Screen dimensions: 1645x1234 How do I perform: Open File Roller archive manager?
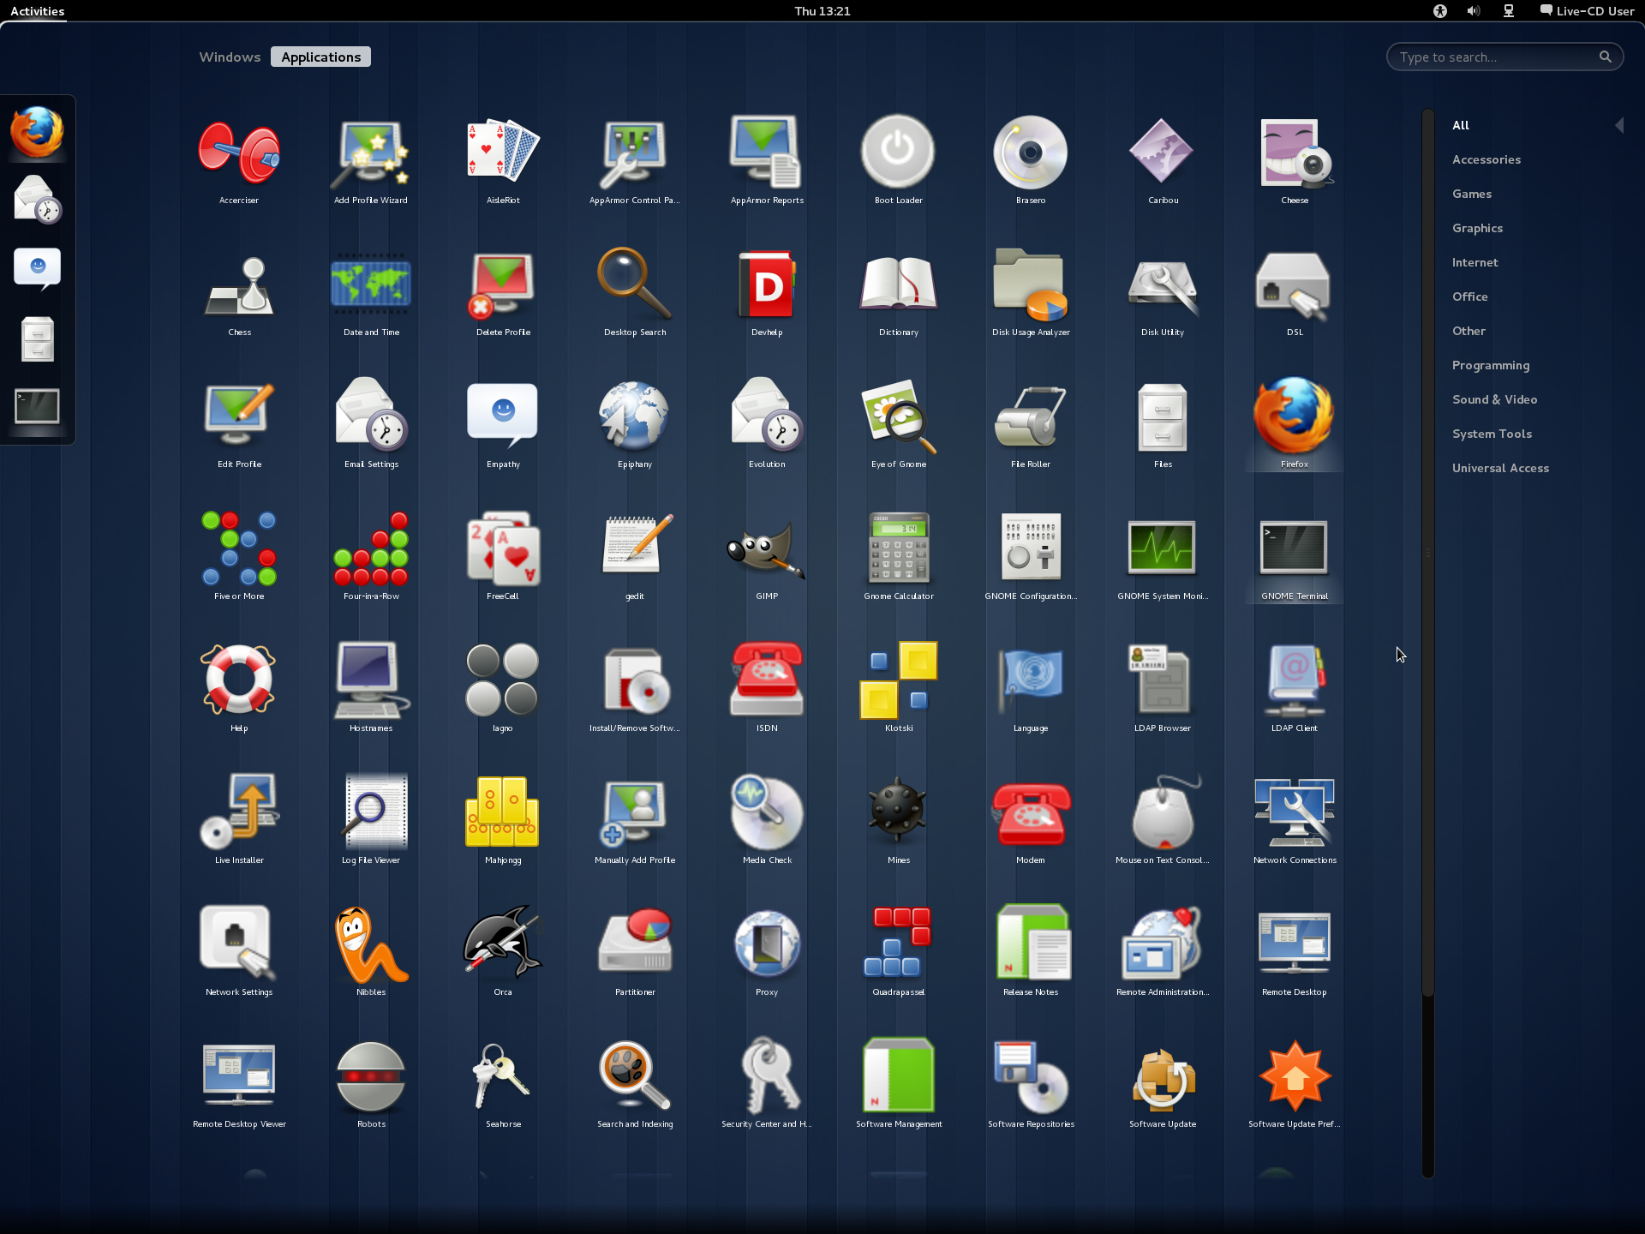[x=1031, y=424]
